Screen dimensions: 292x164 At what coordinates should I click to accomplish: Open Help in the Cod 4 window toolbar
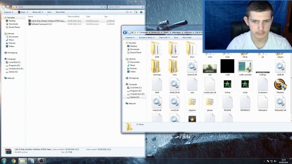coord(141,12)
